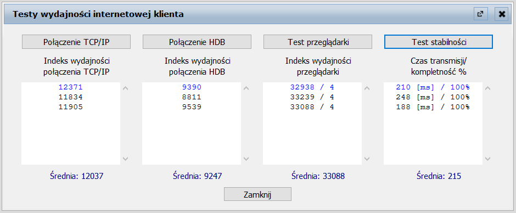Select HDB result 9539
The image size is (516, 213).
[x=192, y=107]
